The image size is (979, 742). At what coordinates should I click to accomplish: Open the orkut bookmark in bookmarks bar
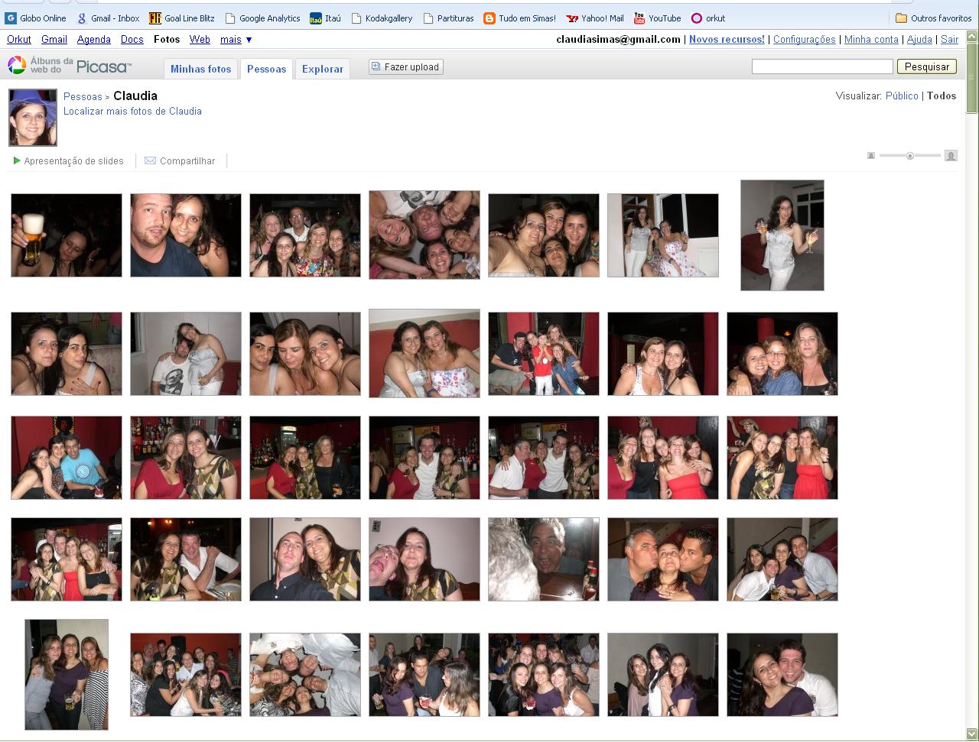coord(708,18)
